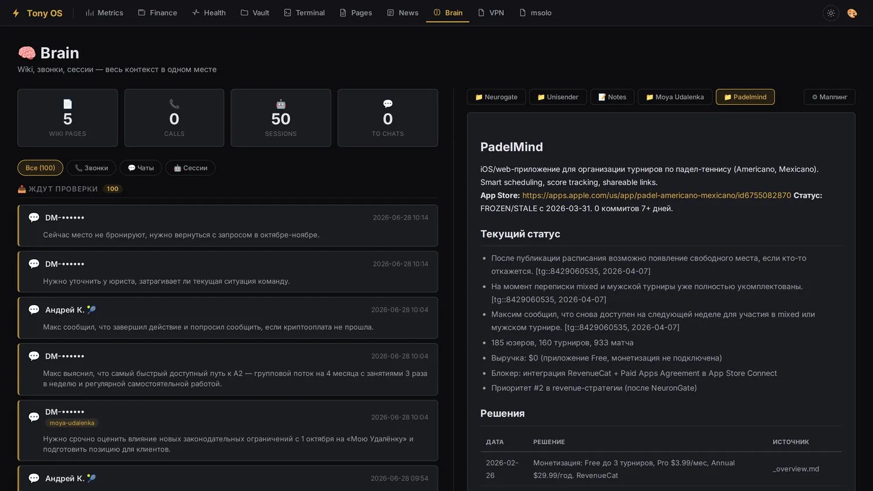The width and height of the screenshot is (873, 491).
Task: Open the PadelMind App Store link
Action: click(x=656, y=195)
